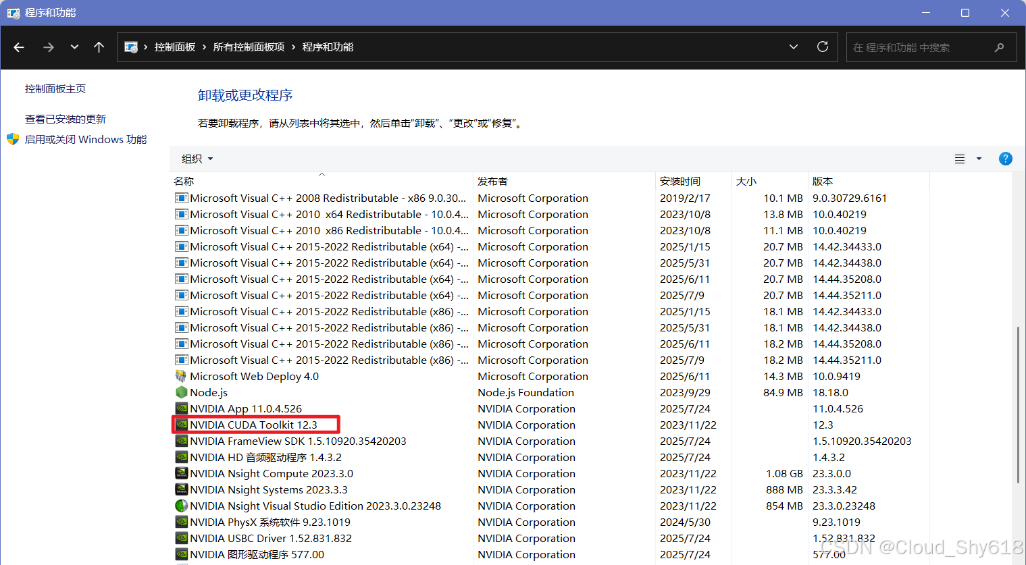
Task: Select NVIDIA USBC Driver 1.52.831.832 entry
Action: click(x=271, y=538)
